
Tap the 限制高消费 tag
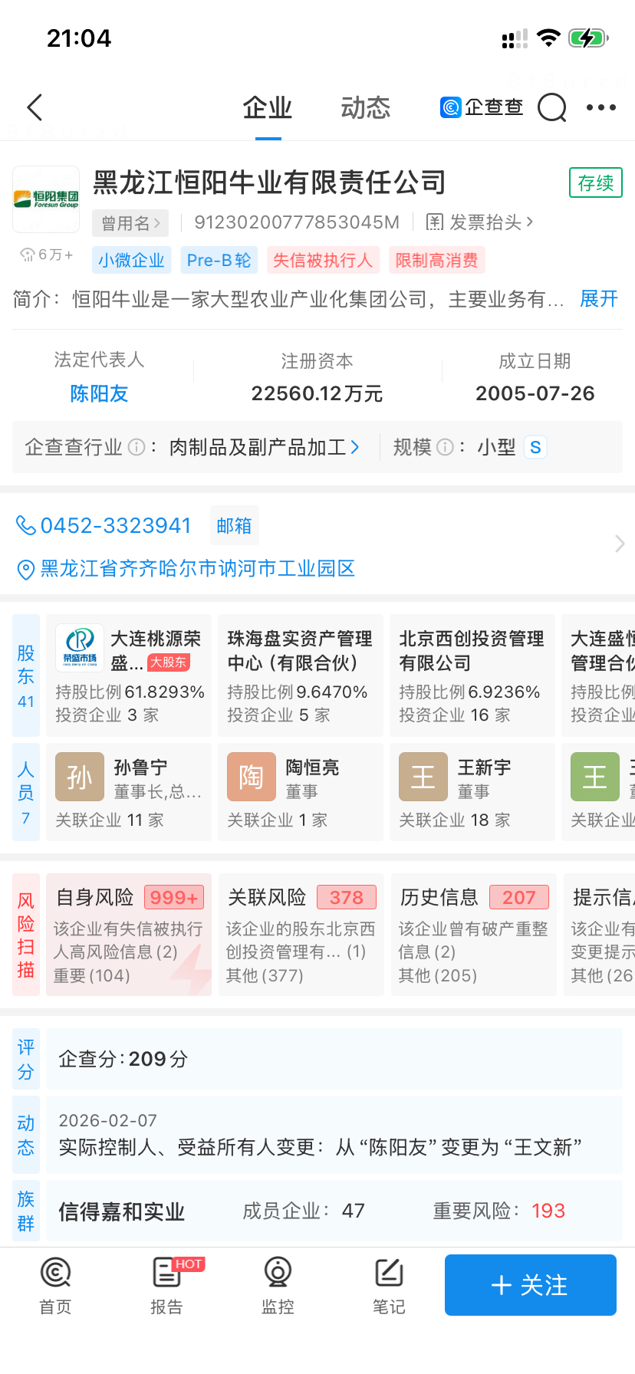click(x=437, y=261)
